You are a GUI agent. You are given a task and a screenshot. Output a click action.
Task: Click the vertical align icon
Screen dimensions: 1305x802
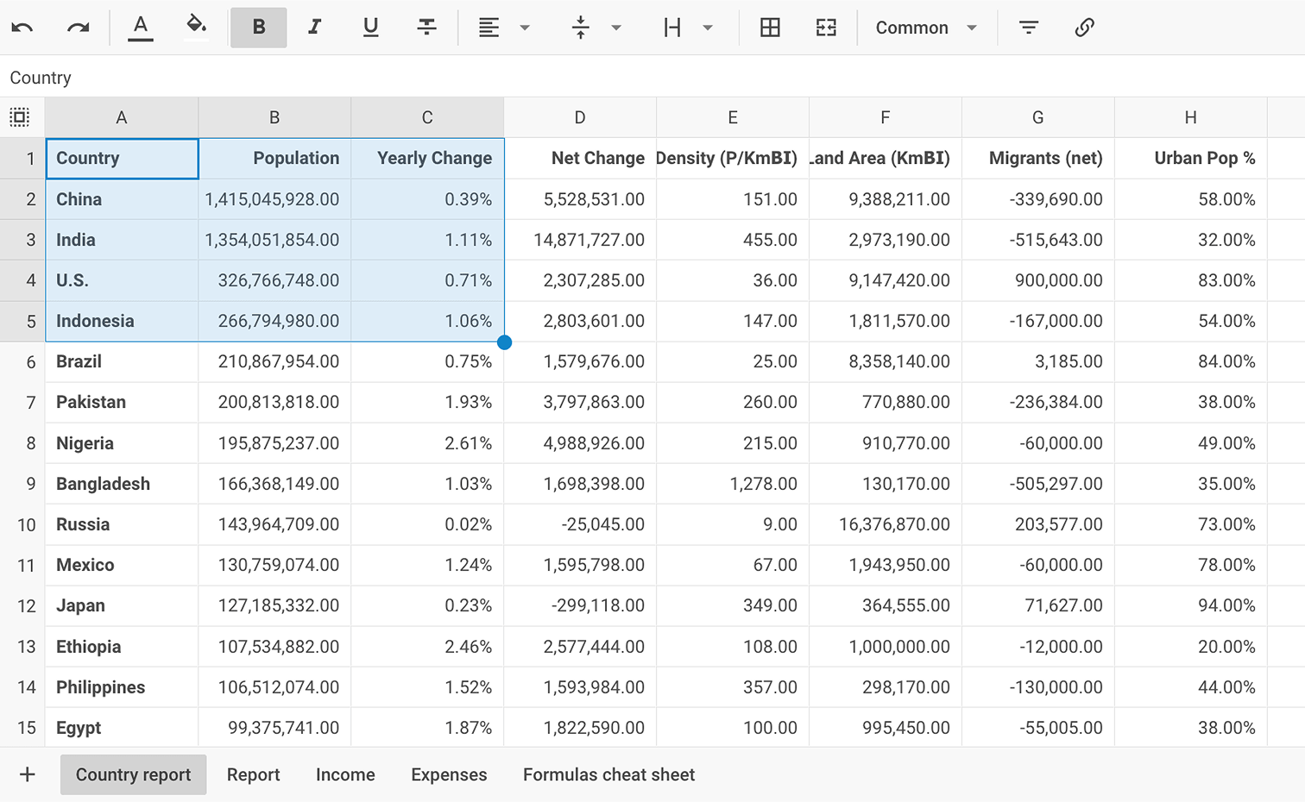[581, 28]
